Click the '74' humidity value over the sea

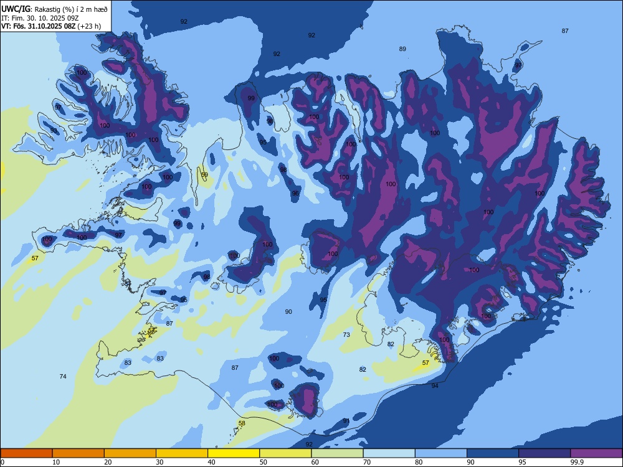coord(63,377)
